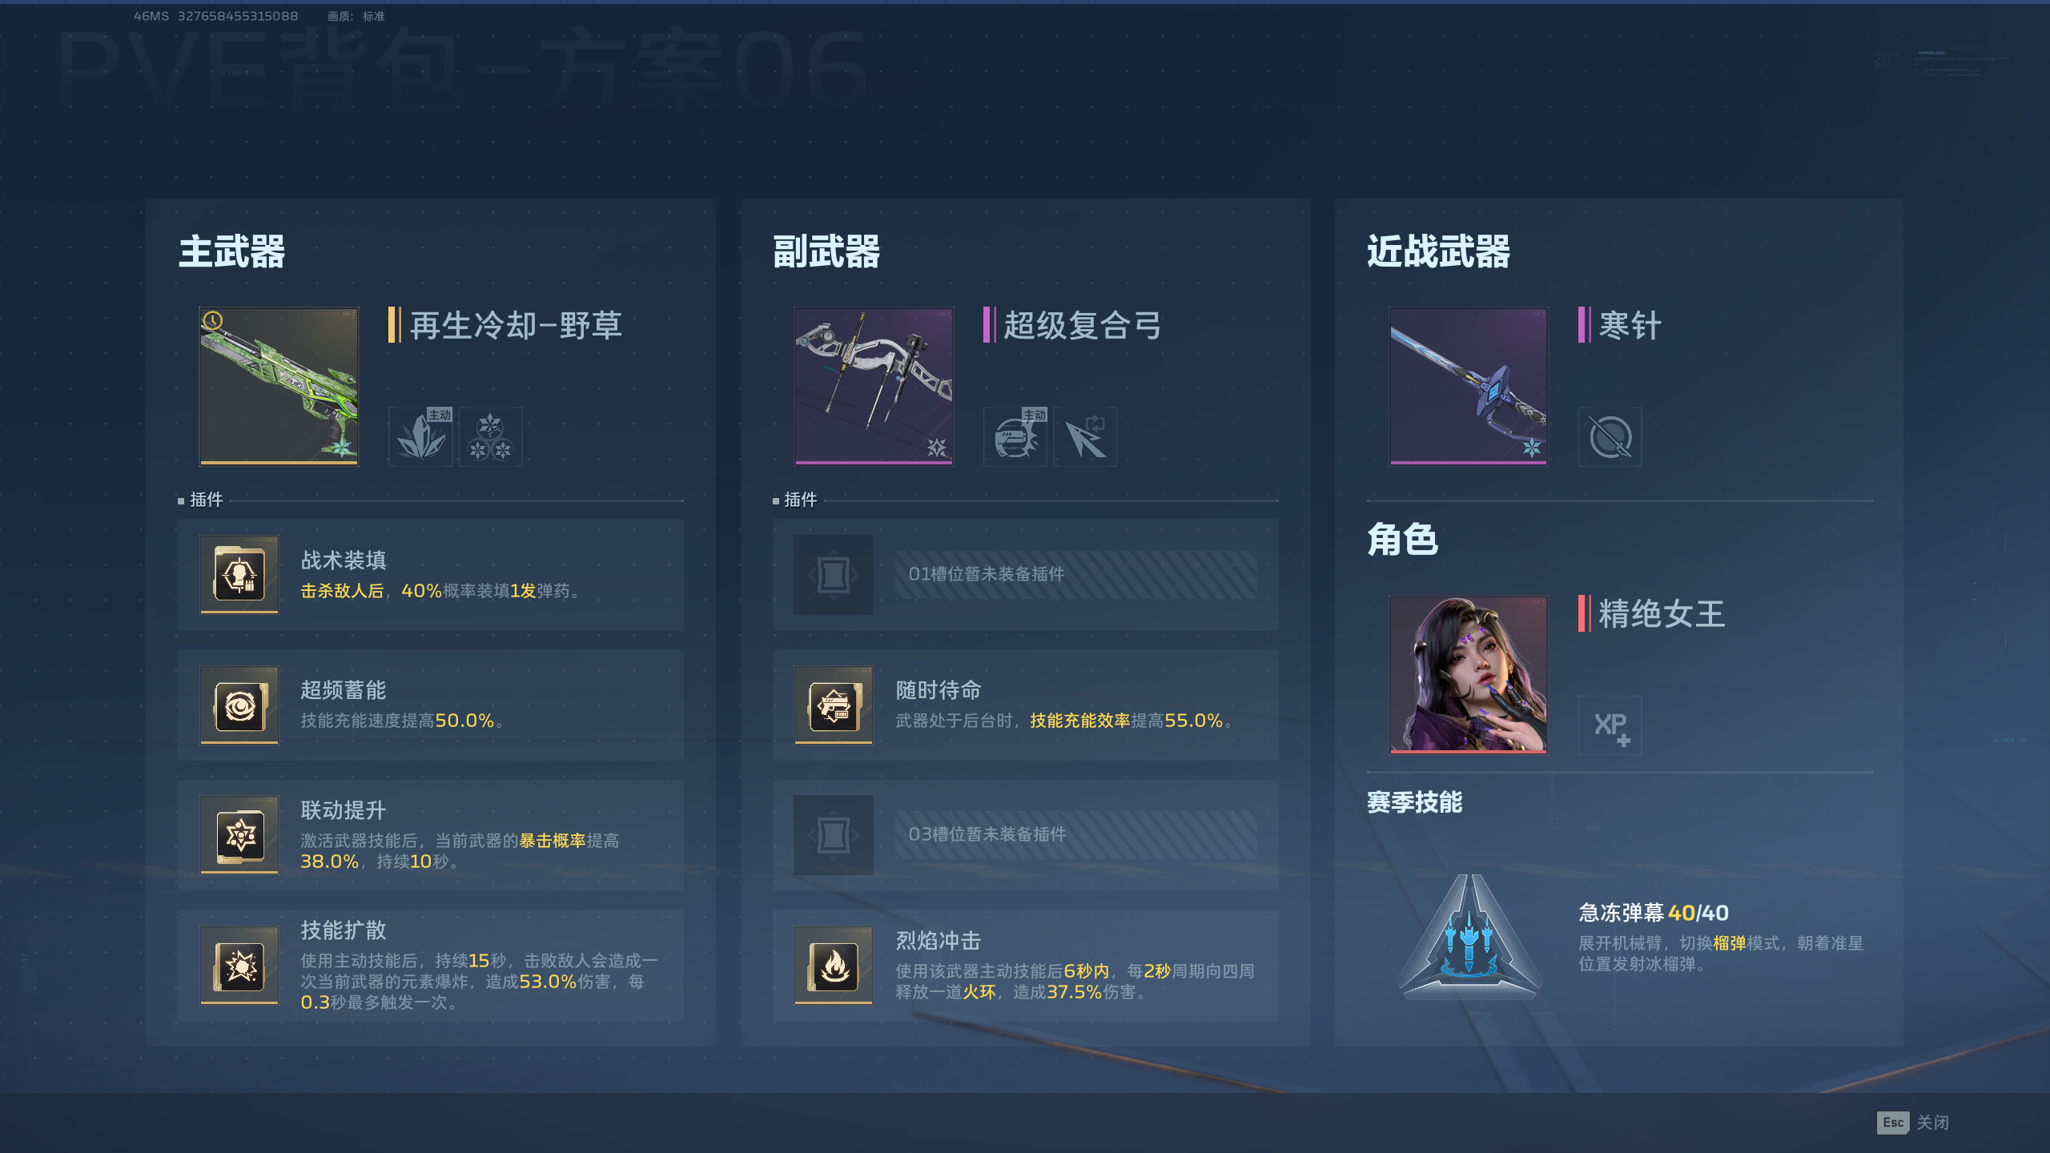Open the 再生冷却-野草 weapon thumbnail

(x=279, y=386)
